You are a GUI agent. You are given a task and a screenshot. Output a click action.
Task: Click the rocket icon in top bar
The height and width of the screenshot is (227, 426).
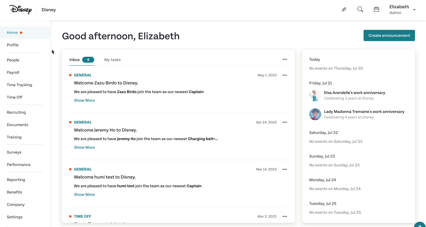(344, 9)
